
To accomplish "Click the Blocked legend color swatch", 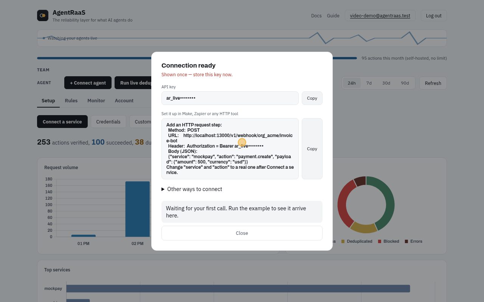I will click(380, 242).
